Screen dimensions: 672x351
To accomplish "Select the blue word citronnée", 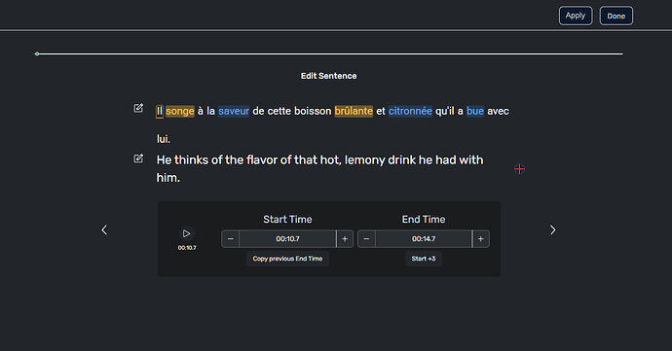I will pos(410,111).
